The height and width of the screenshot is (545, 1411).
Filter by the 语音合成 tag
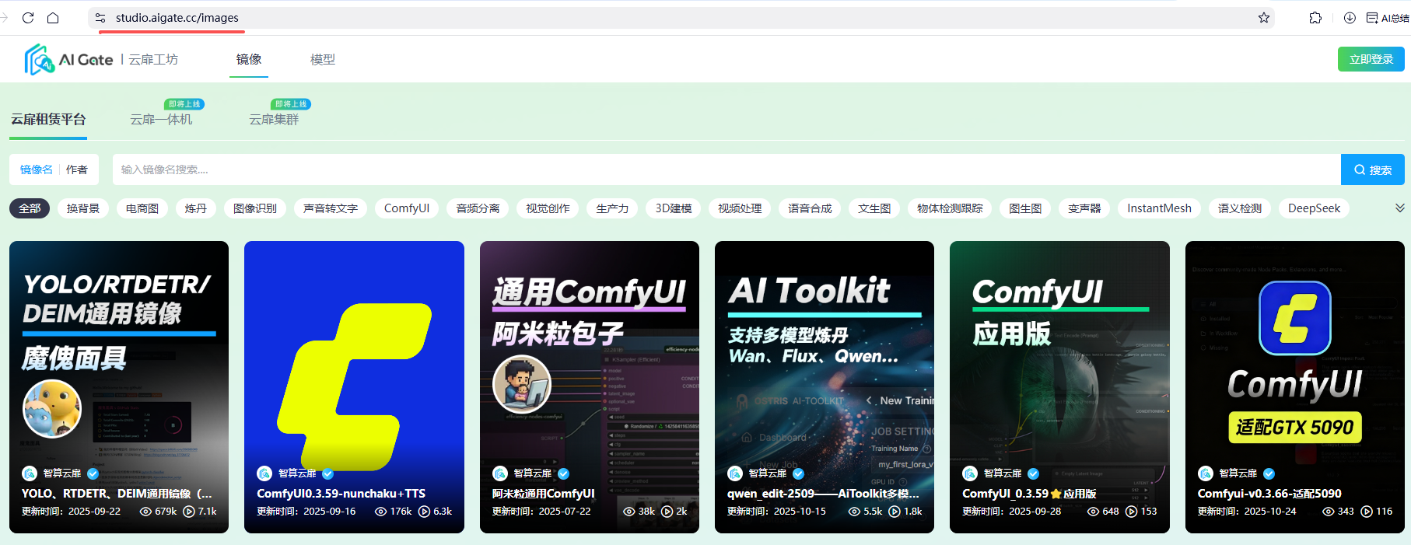810,208
